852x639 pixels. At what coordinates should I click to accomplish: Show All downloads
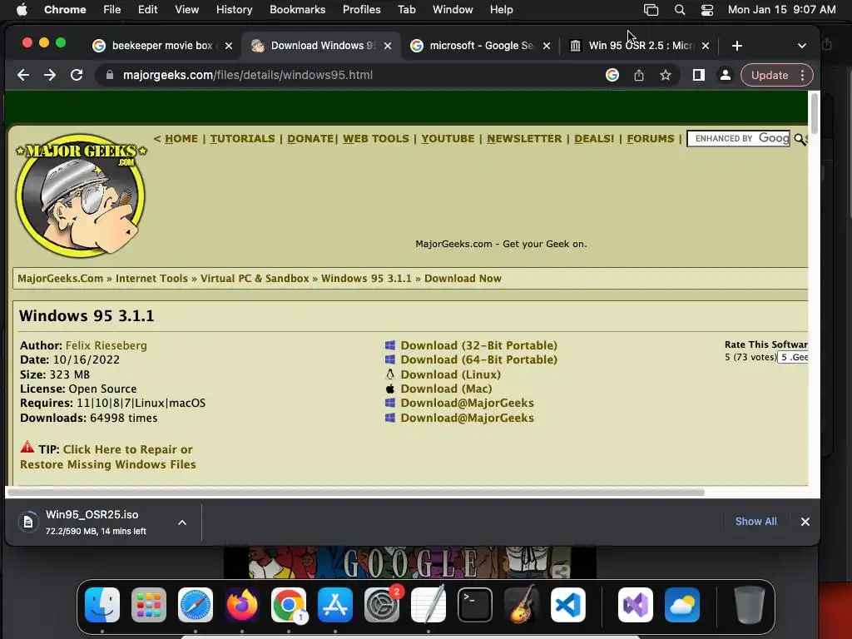click(x=755, y=521)
